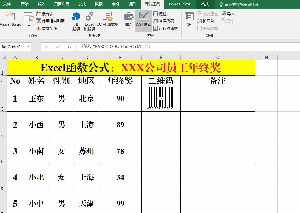
Task: Click the bonus cell with value 34
Action: tap(120, 177)
